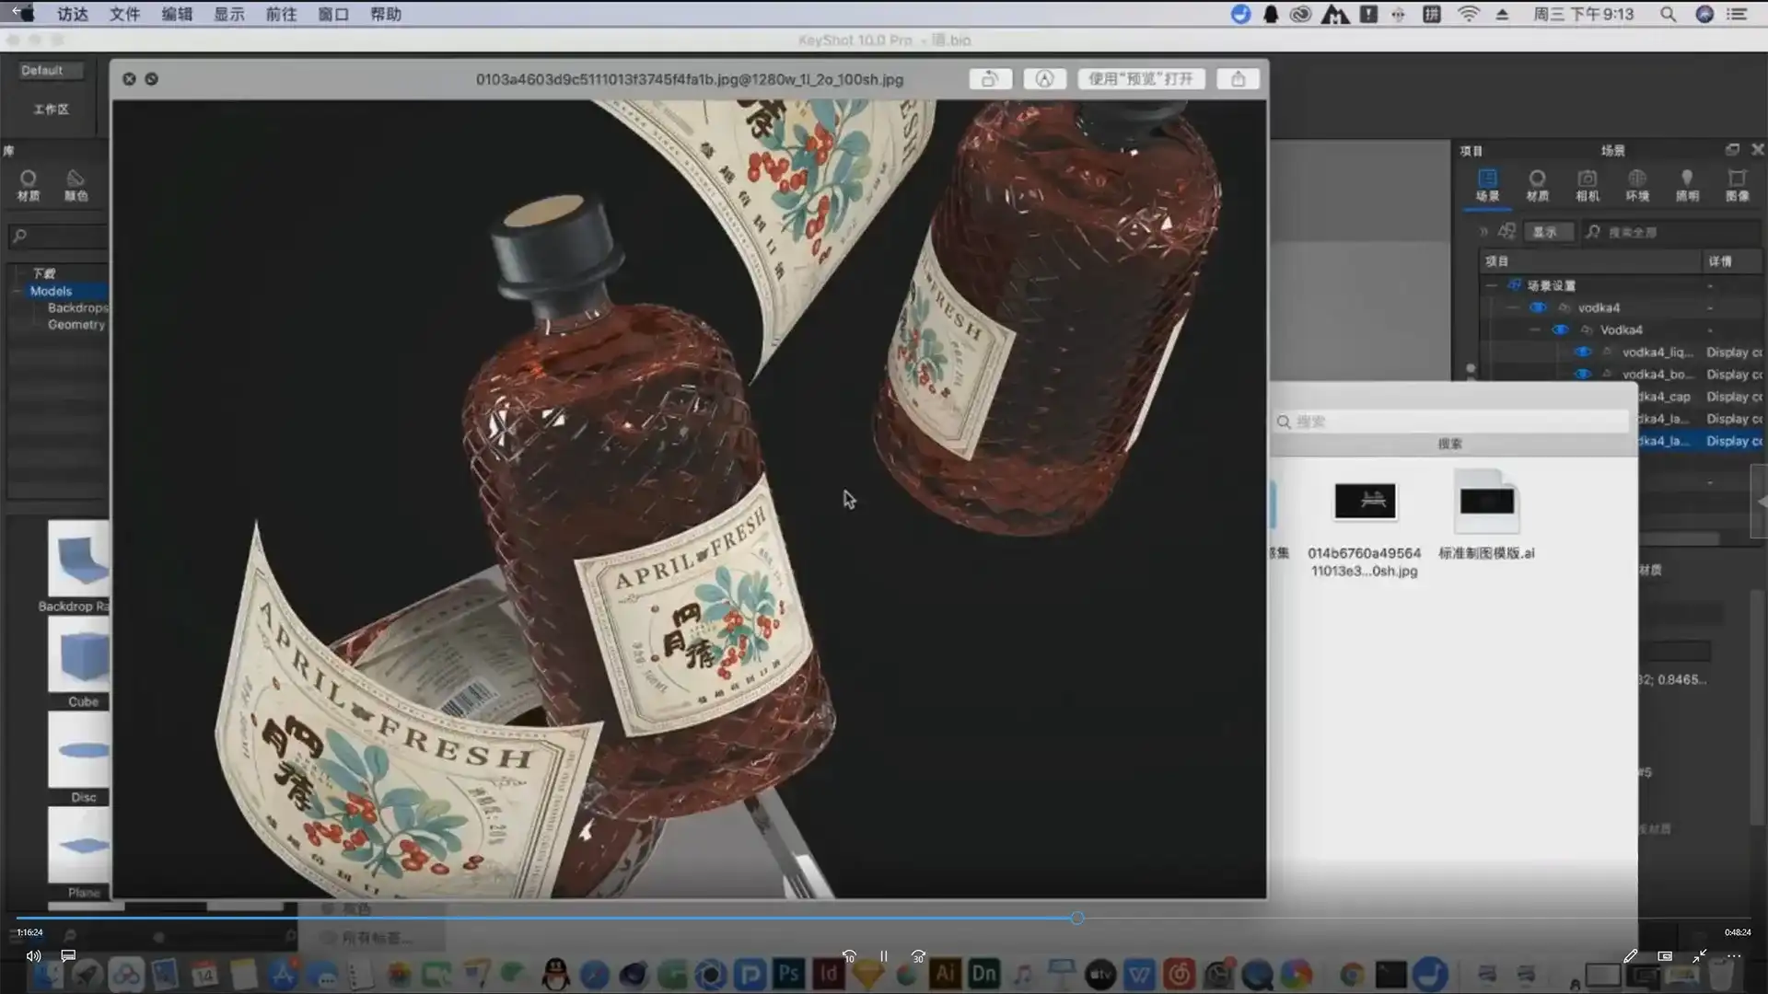Screen dimensions: 1768x994
Task: Toggle visibility eye of vodka4 group
Action: point(1537,307)
